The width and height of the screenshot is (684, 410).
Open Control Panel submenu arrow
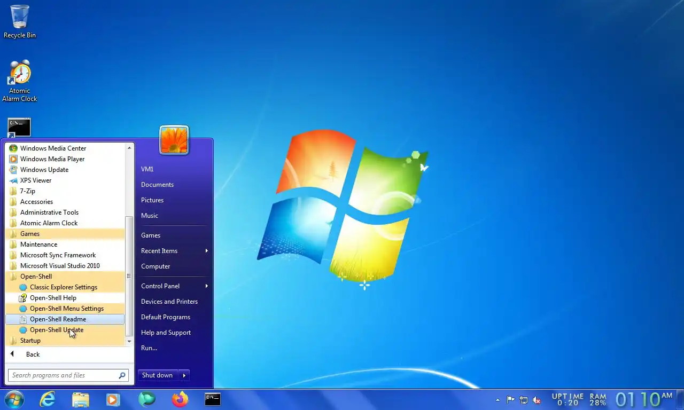click(x=206, y=286)
